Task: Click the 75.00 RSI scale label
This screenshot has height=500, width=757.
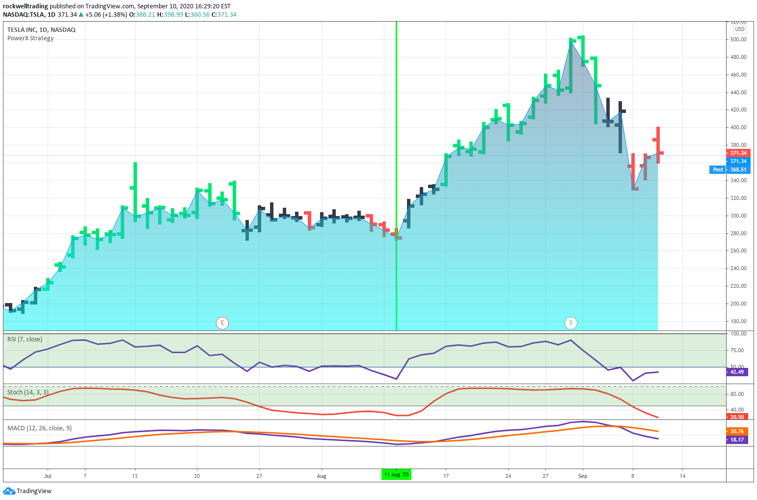Action: (737, 350)
